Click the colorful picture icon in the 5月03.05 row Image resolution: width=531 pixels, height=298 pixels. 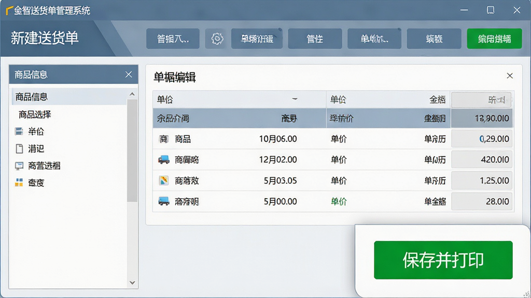[x=164, y=181]
